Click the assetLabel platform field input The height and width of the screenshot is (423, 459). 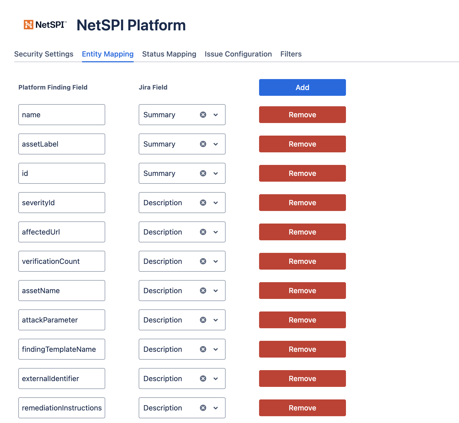point(61,144)
